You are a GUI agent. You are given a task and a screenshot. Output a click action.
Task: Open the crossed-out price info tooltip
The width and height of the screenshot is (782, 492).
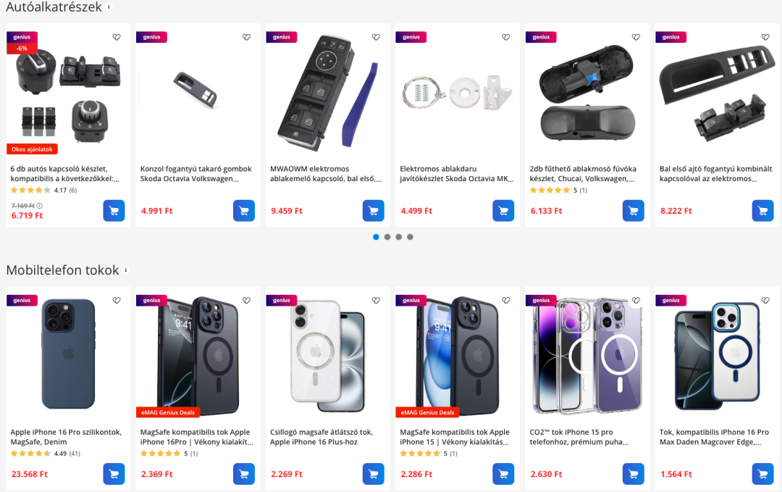click(41, 205)
